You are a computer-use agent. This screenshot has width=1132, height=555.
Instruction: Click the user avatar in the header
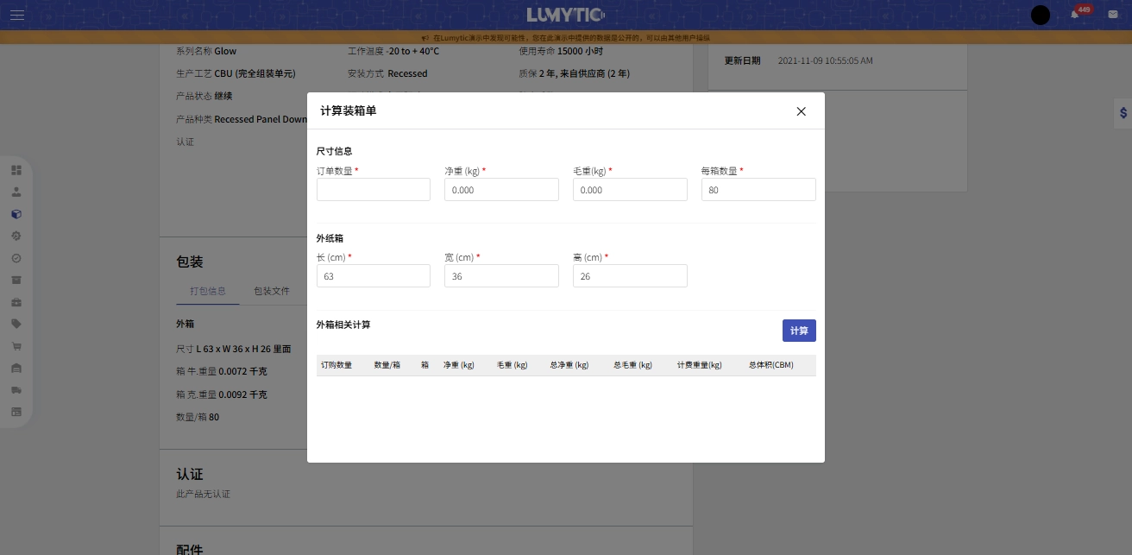[x=1041, y=15]
